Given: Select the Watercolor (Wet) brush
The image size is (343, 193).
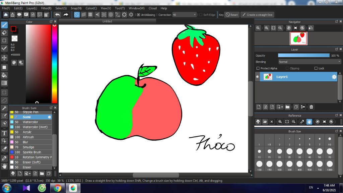Looking at the screenshot, I should (30, 127).
